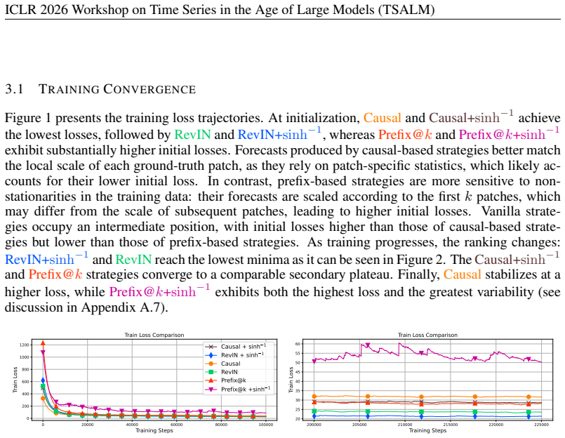Click the green square legend marker for RevIN

(211, 372)
